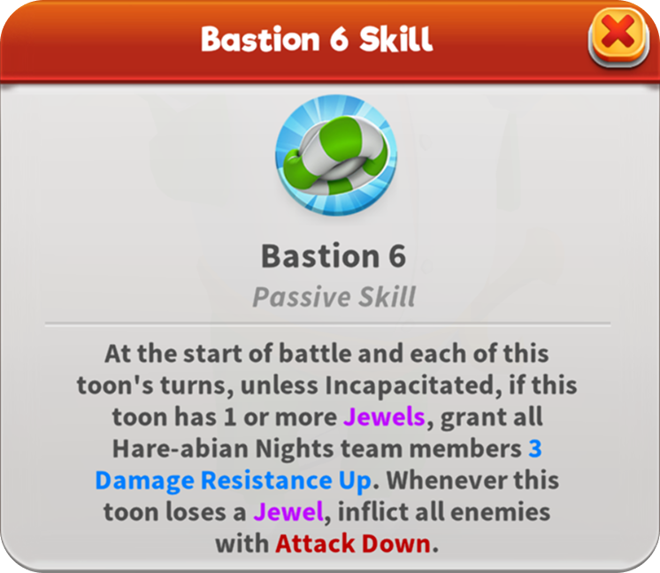The width and height of the screenshot is (660, 573).
Task: Click the phrase grant all in description
Action: pyautogui.click(x=491, y=417)
